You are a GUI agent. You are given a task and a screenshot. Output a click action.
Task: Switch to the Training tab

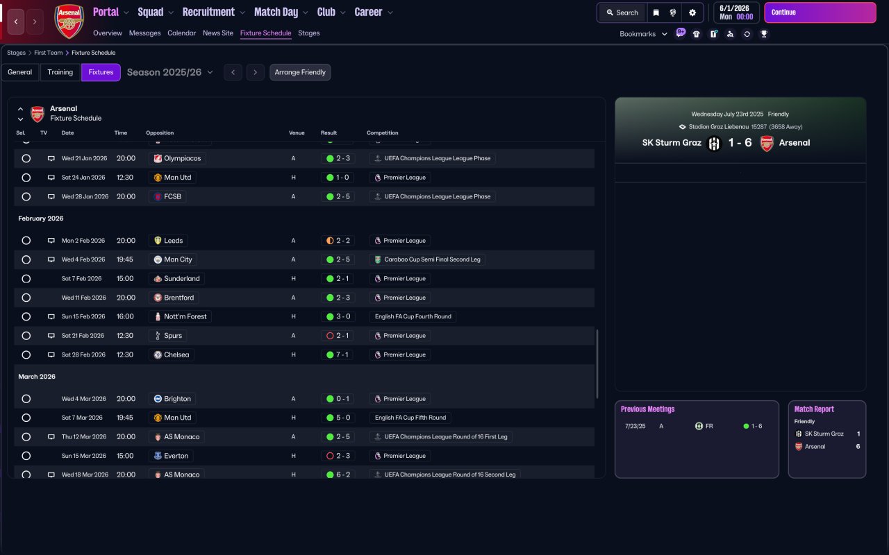pyautogui.click(x=60, y=72)
